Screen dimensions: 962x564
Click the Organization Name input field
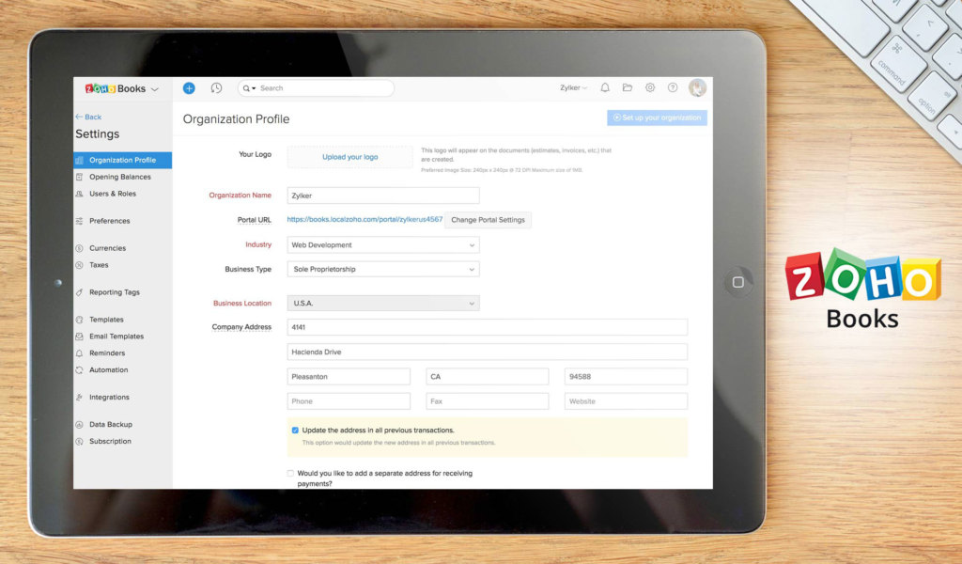(x=382, y=196)
